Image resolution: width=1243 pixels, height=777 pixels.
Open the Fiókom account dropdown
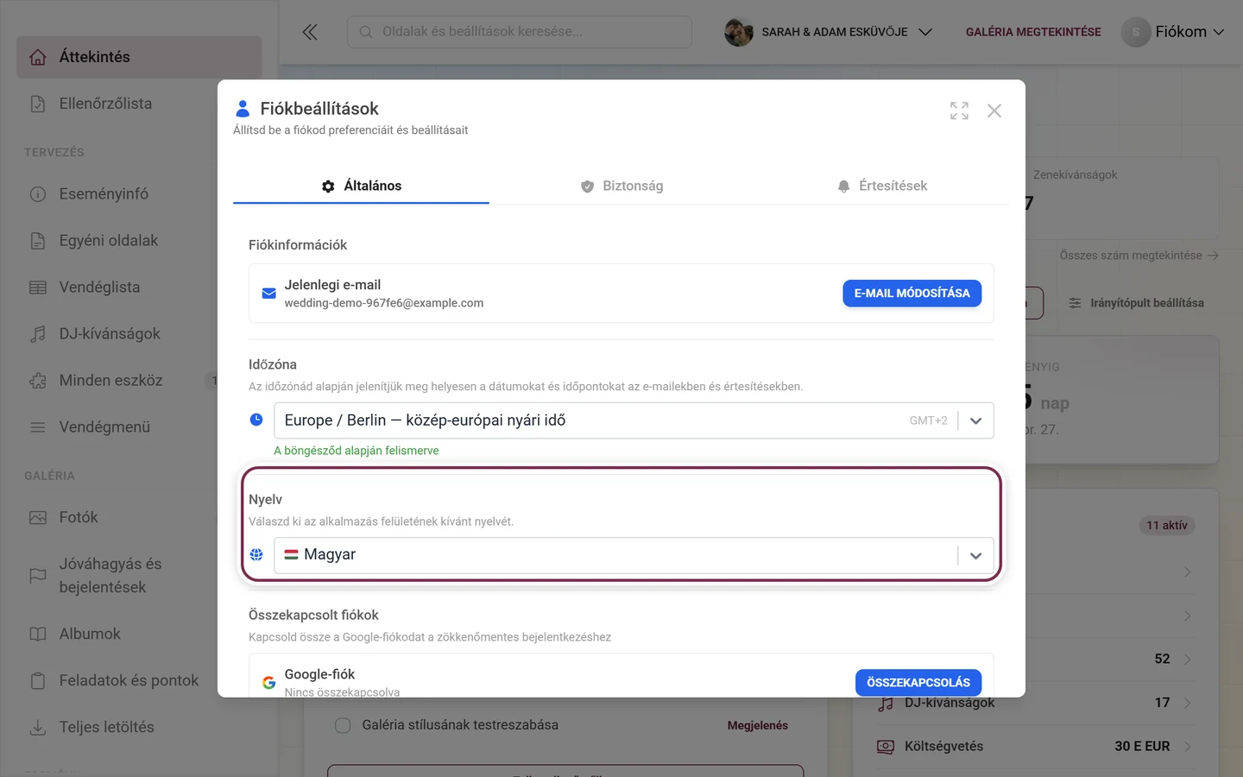[x=1173, y=32]
